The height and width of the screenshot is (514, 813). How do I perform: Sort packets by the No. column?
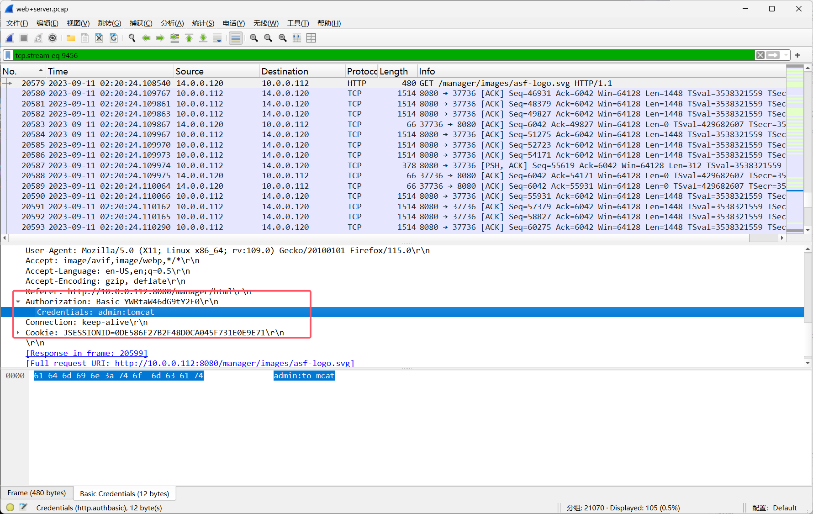click(x=23, y=71)
